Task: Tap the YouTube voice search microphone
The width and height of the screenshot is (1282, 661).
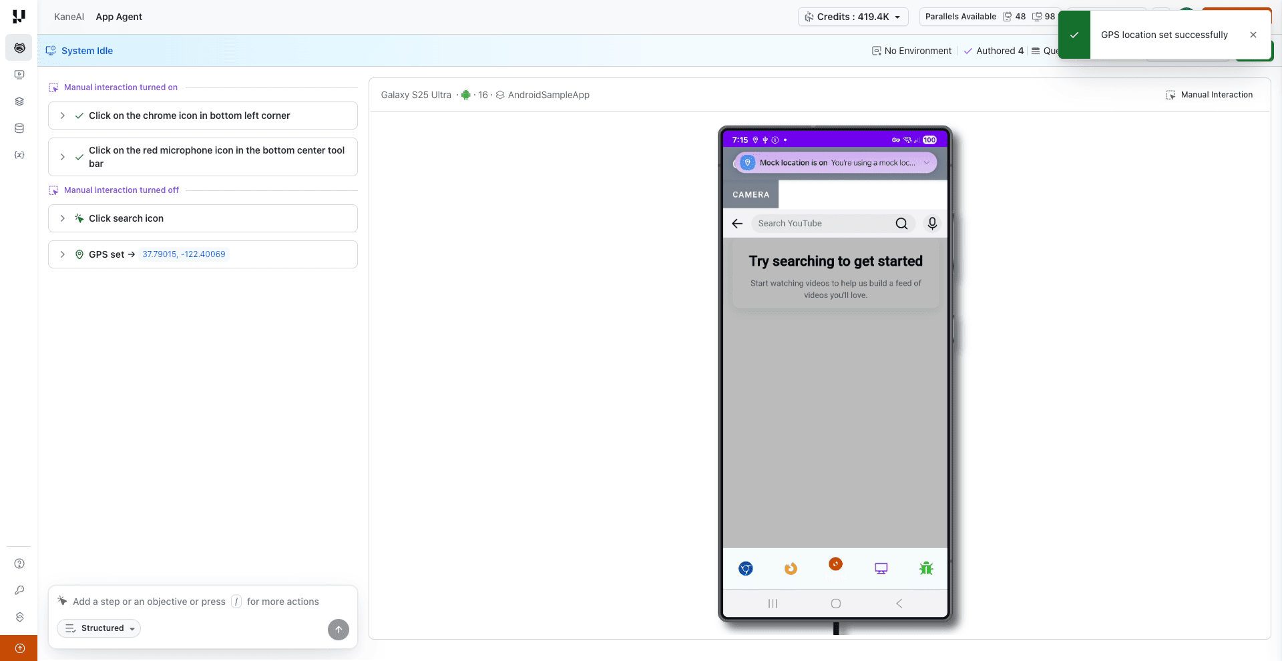Action: click(x=932, y=224)
